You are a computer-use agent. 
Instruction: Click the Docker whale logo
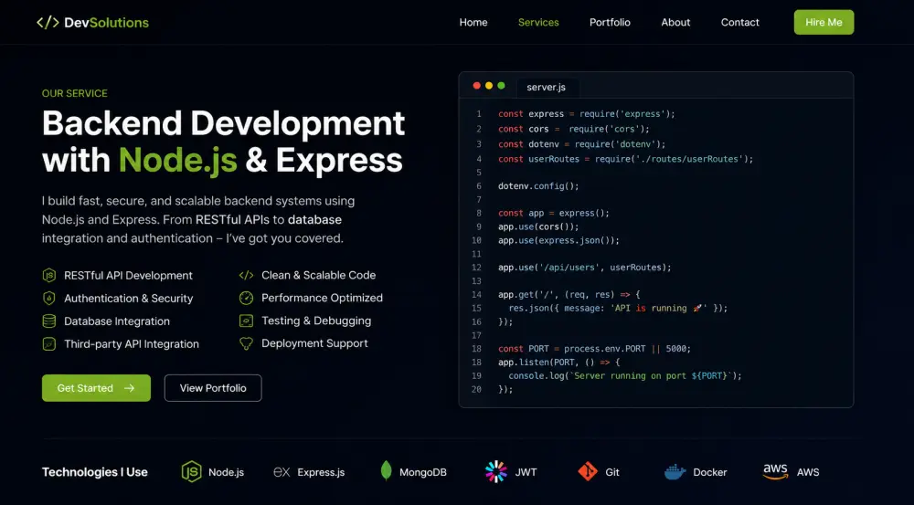pos(675,472)
